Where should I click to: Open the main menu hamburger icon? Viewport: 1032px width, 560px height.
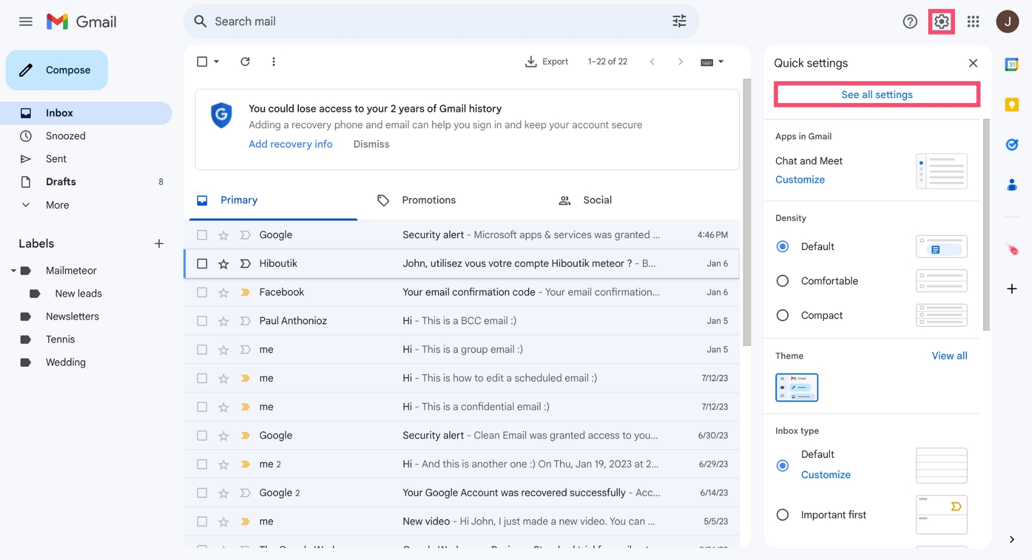pyautogui.click(x=26, y=21)
